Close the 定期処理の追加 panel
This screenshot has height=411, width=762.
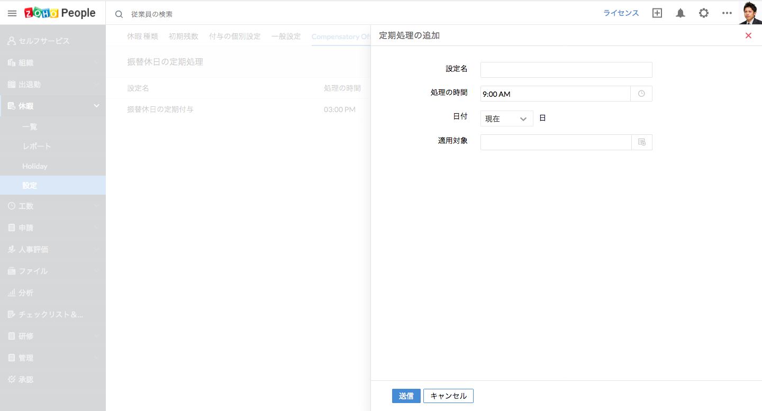click(748, 35)
